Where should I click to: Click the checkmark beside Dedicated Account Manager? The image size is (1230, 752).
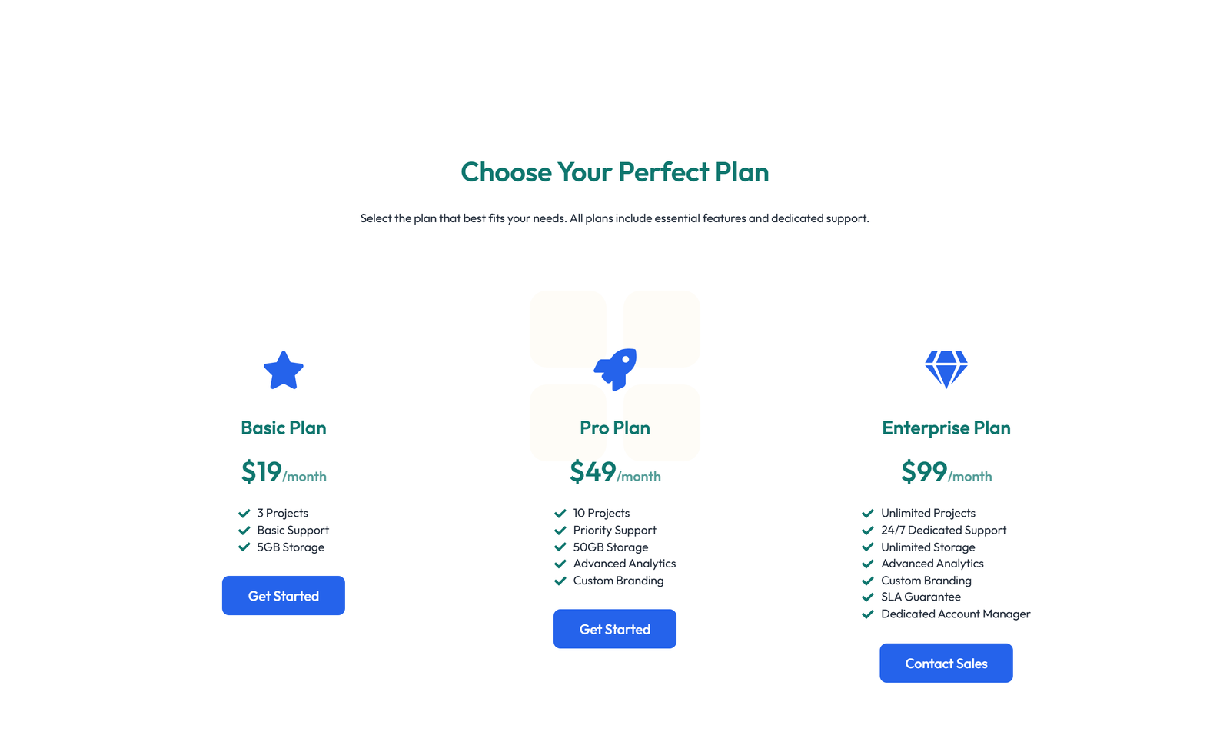point(866,614)
